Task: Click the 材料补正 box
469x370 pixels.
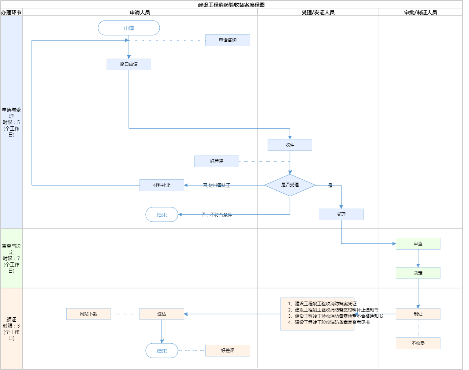Action: 161,185
